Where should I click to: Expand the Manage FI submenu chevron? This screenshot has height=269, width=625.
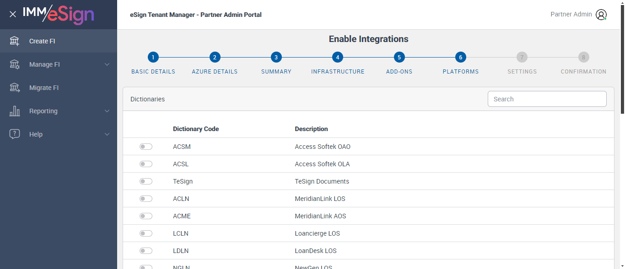click(x=107, y=64)
